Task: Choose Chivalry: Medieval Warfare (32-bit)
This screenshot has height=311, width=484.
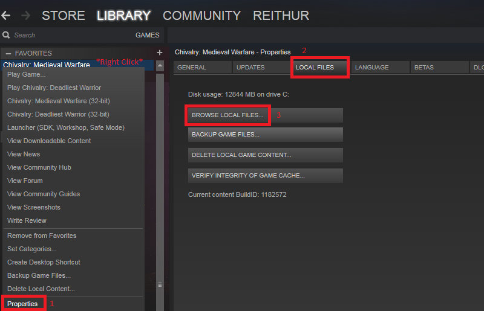Action: tap(73, 101)
